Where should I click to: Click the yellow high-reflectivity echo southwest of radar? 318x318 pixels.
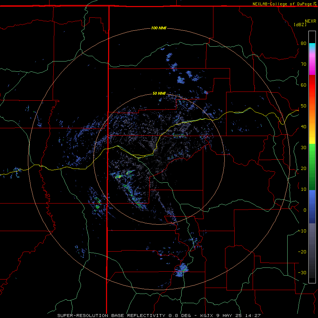point(118,177)
